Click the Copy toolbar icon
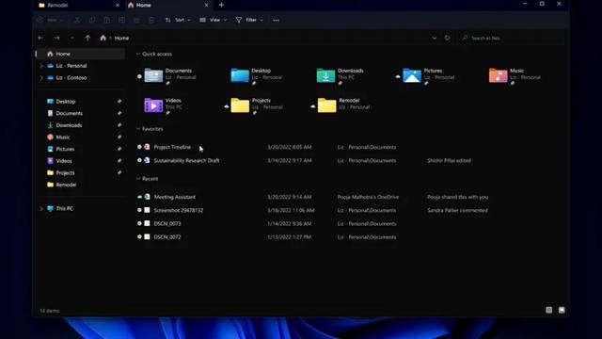The height and width of the screenshot is (339, 602). tap(92, 20)
